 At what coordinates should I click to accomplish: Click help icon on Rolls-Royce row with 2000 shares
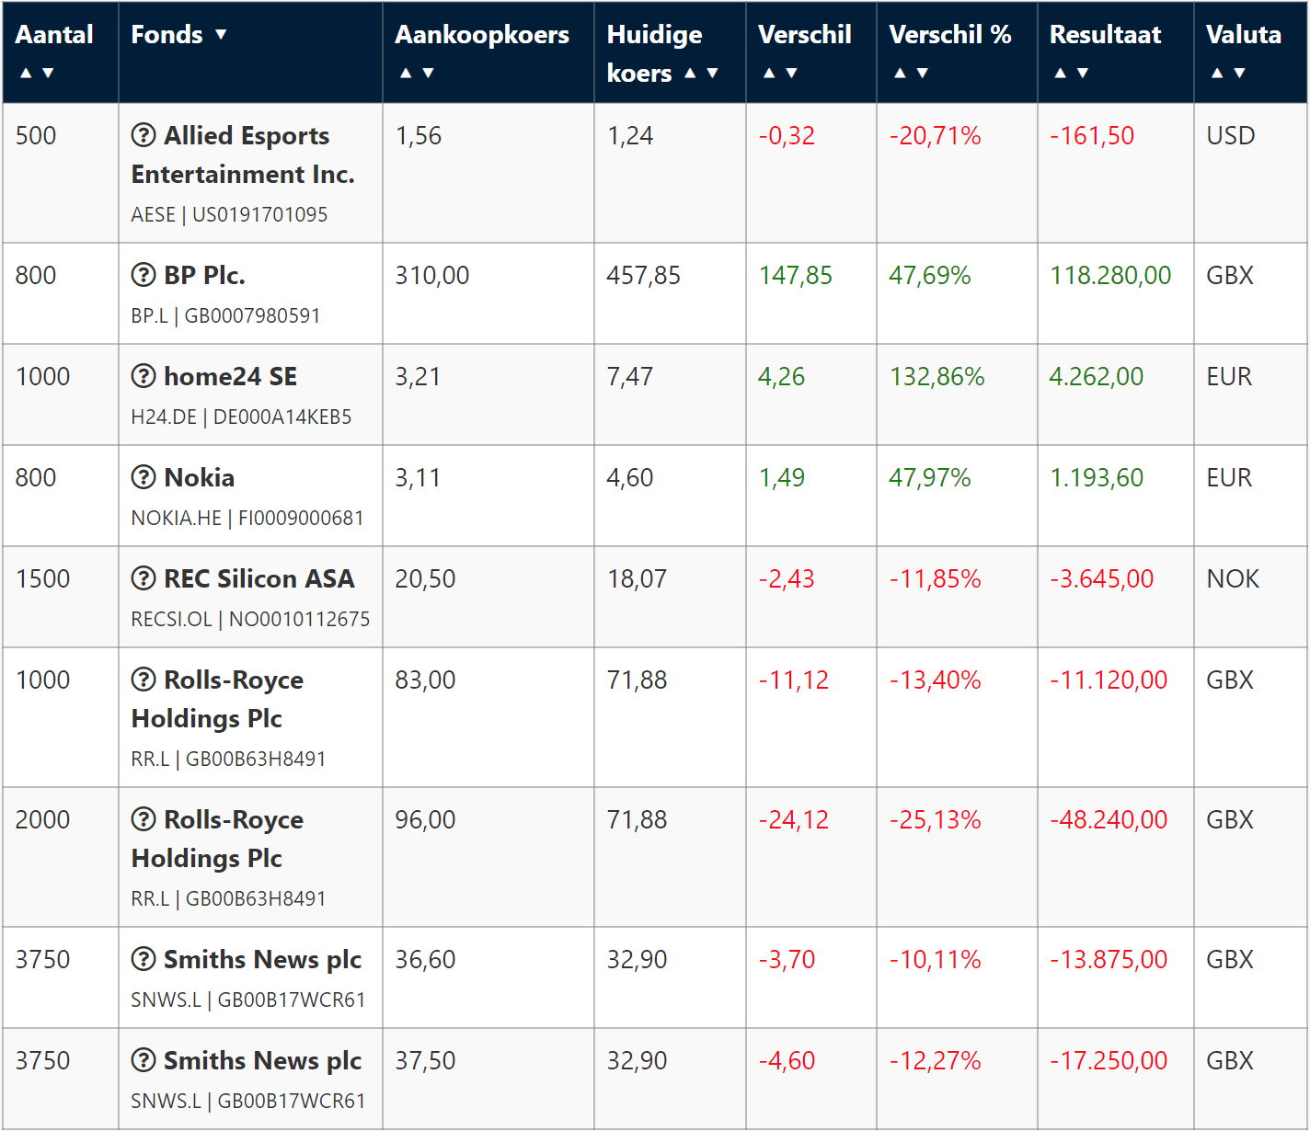pyautogui.click(x=144, y=819)
